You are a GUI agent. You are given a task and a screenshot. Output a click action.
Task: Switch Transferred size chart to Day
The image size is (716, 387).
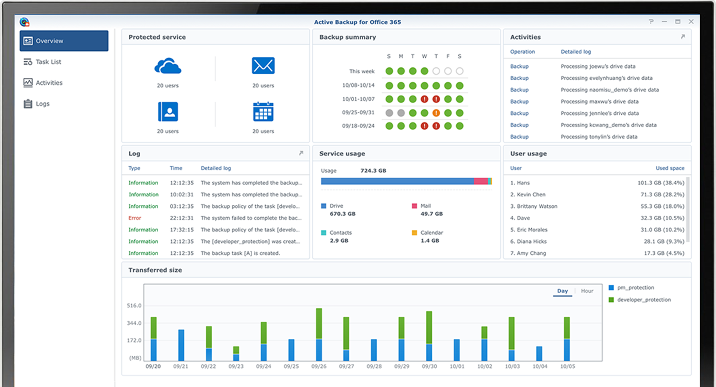click(562, 291)
